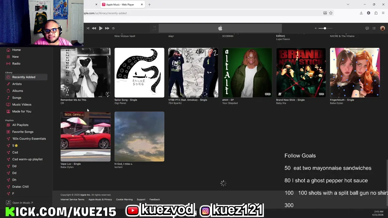Open the account avatar menu
Image resolution: width=388 pixels, height=218 pixels.
coord(382,28)
